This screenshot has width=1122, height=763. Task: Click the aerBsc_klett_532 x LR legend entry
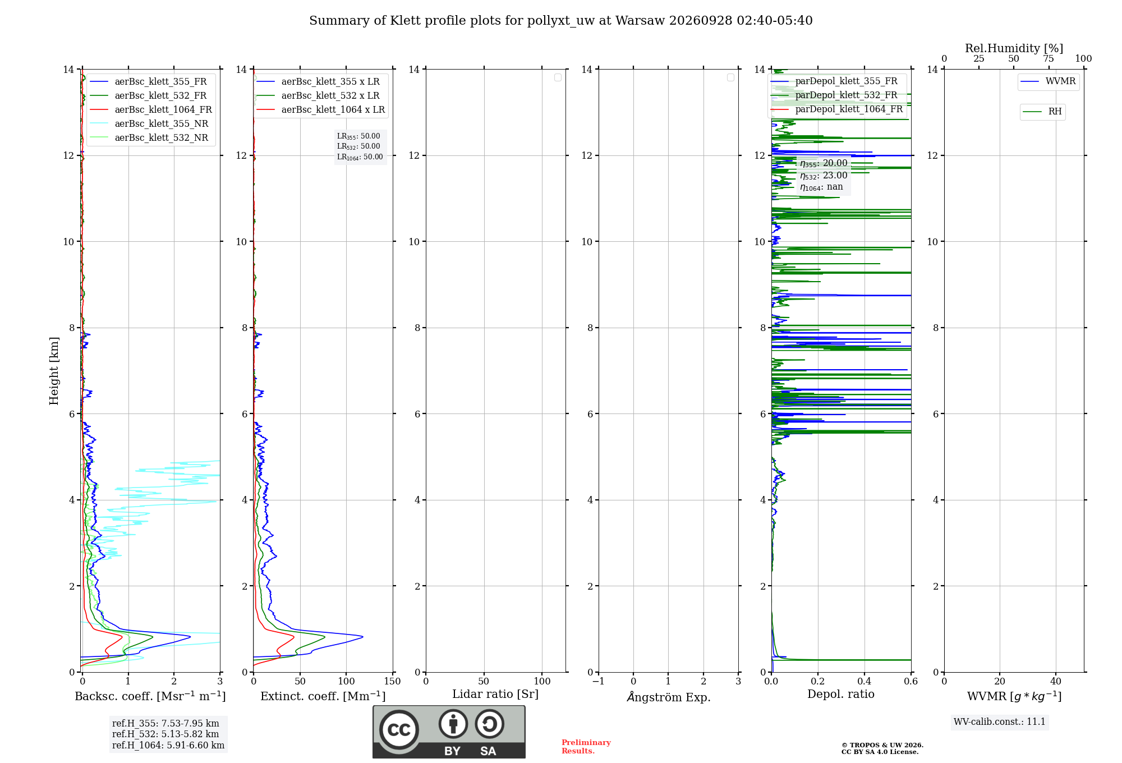(x=319, y=95)
